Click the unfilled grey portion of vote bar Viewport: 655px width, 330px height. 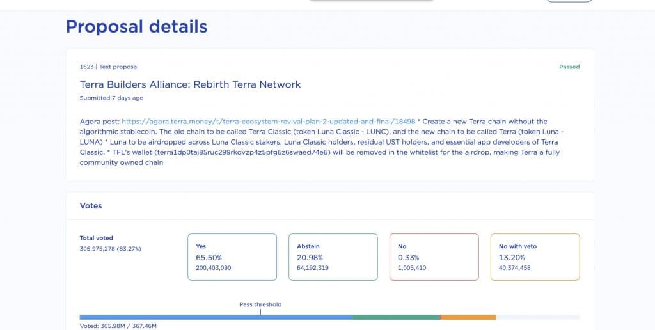pyautogui.click(x=538, y=317)
